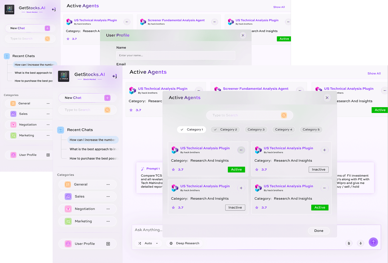388x263 pixels.
Task: Click Show All in the back window
Action: 279,7
